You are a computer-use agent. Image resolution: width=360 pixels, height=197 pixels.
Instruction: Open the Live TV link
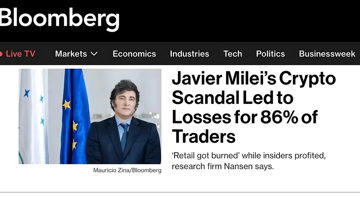coord(21,54)
